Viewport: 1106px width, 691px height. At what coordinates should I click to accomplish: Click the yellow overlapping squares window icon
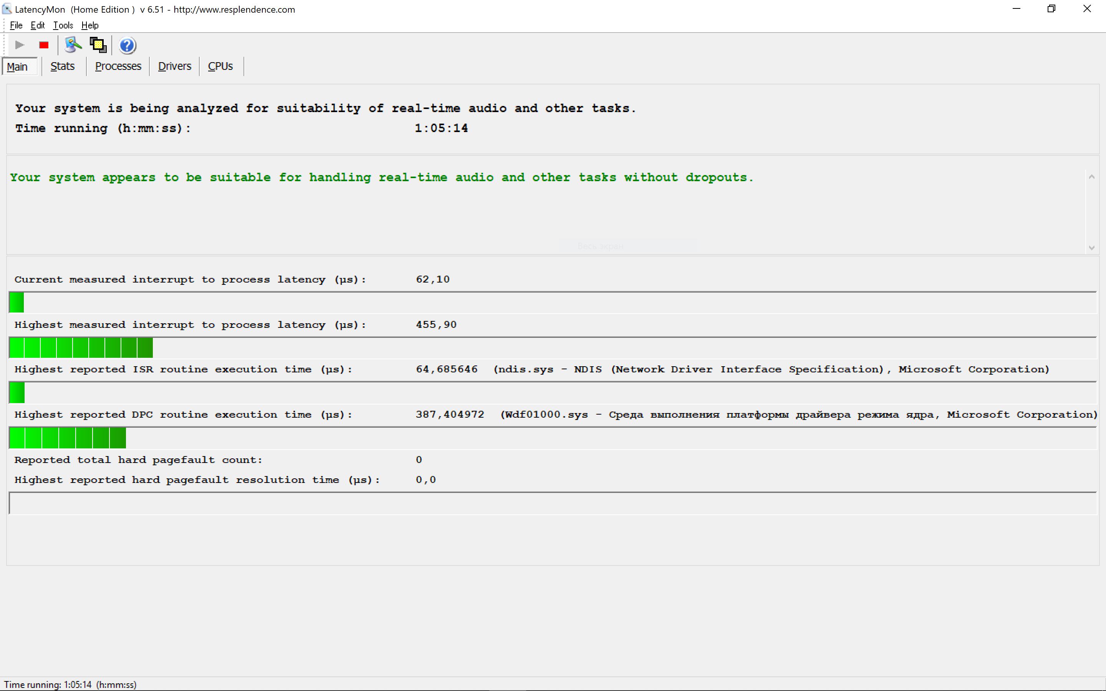98,45
